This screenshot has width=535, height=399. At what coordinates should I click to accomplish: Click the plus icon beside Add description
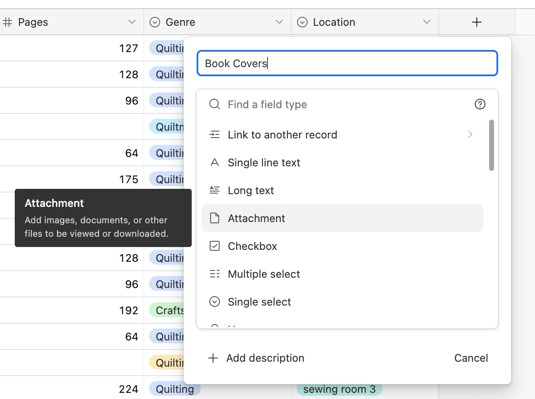pos(213,358)
